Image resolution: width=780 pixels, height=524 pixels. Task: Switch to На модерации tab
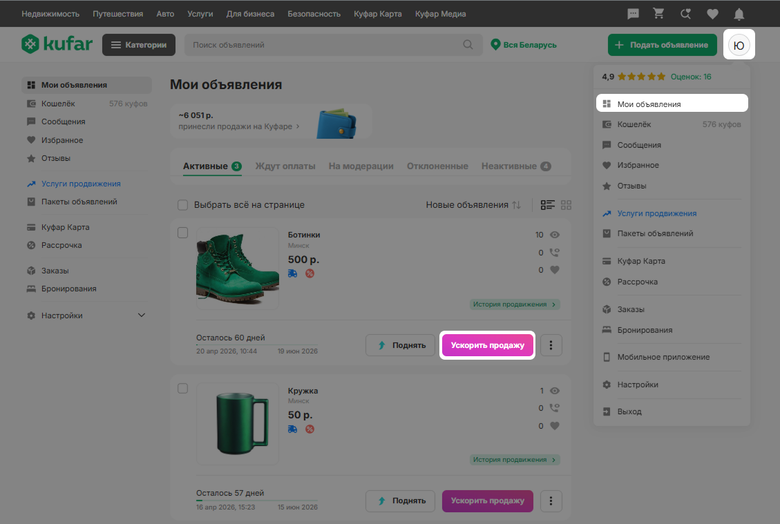361,166
